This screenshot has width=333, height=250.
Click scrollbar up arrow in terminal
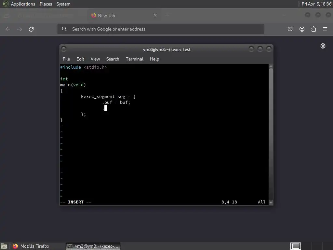click(x=271, y=66)
